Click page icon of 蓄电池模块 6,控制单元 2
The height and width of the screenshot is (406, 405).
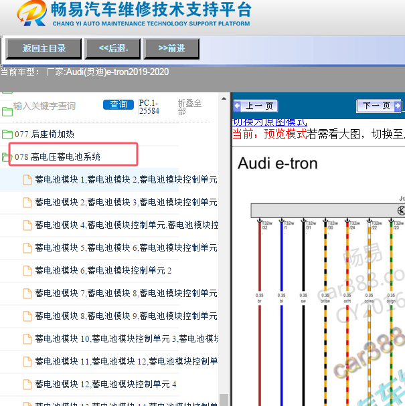click(27, 271)
